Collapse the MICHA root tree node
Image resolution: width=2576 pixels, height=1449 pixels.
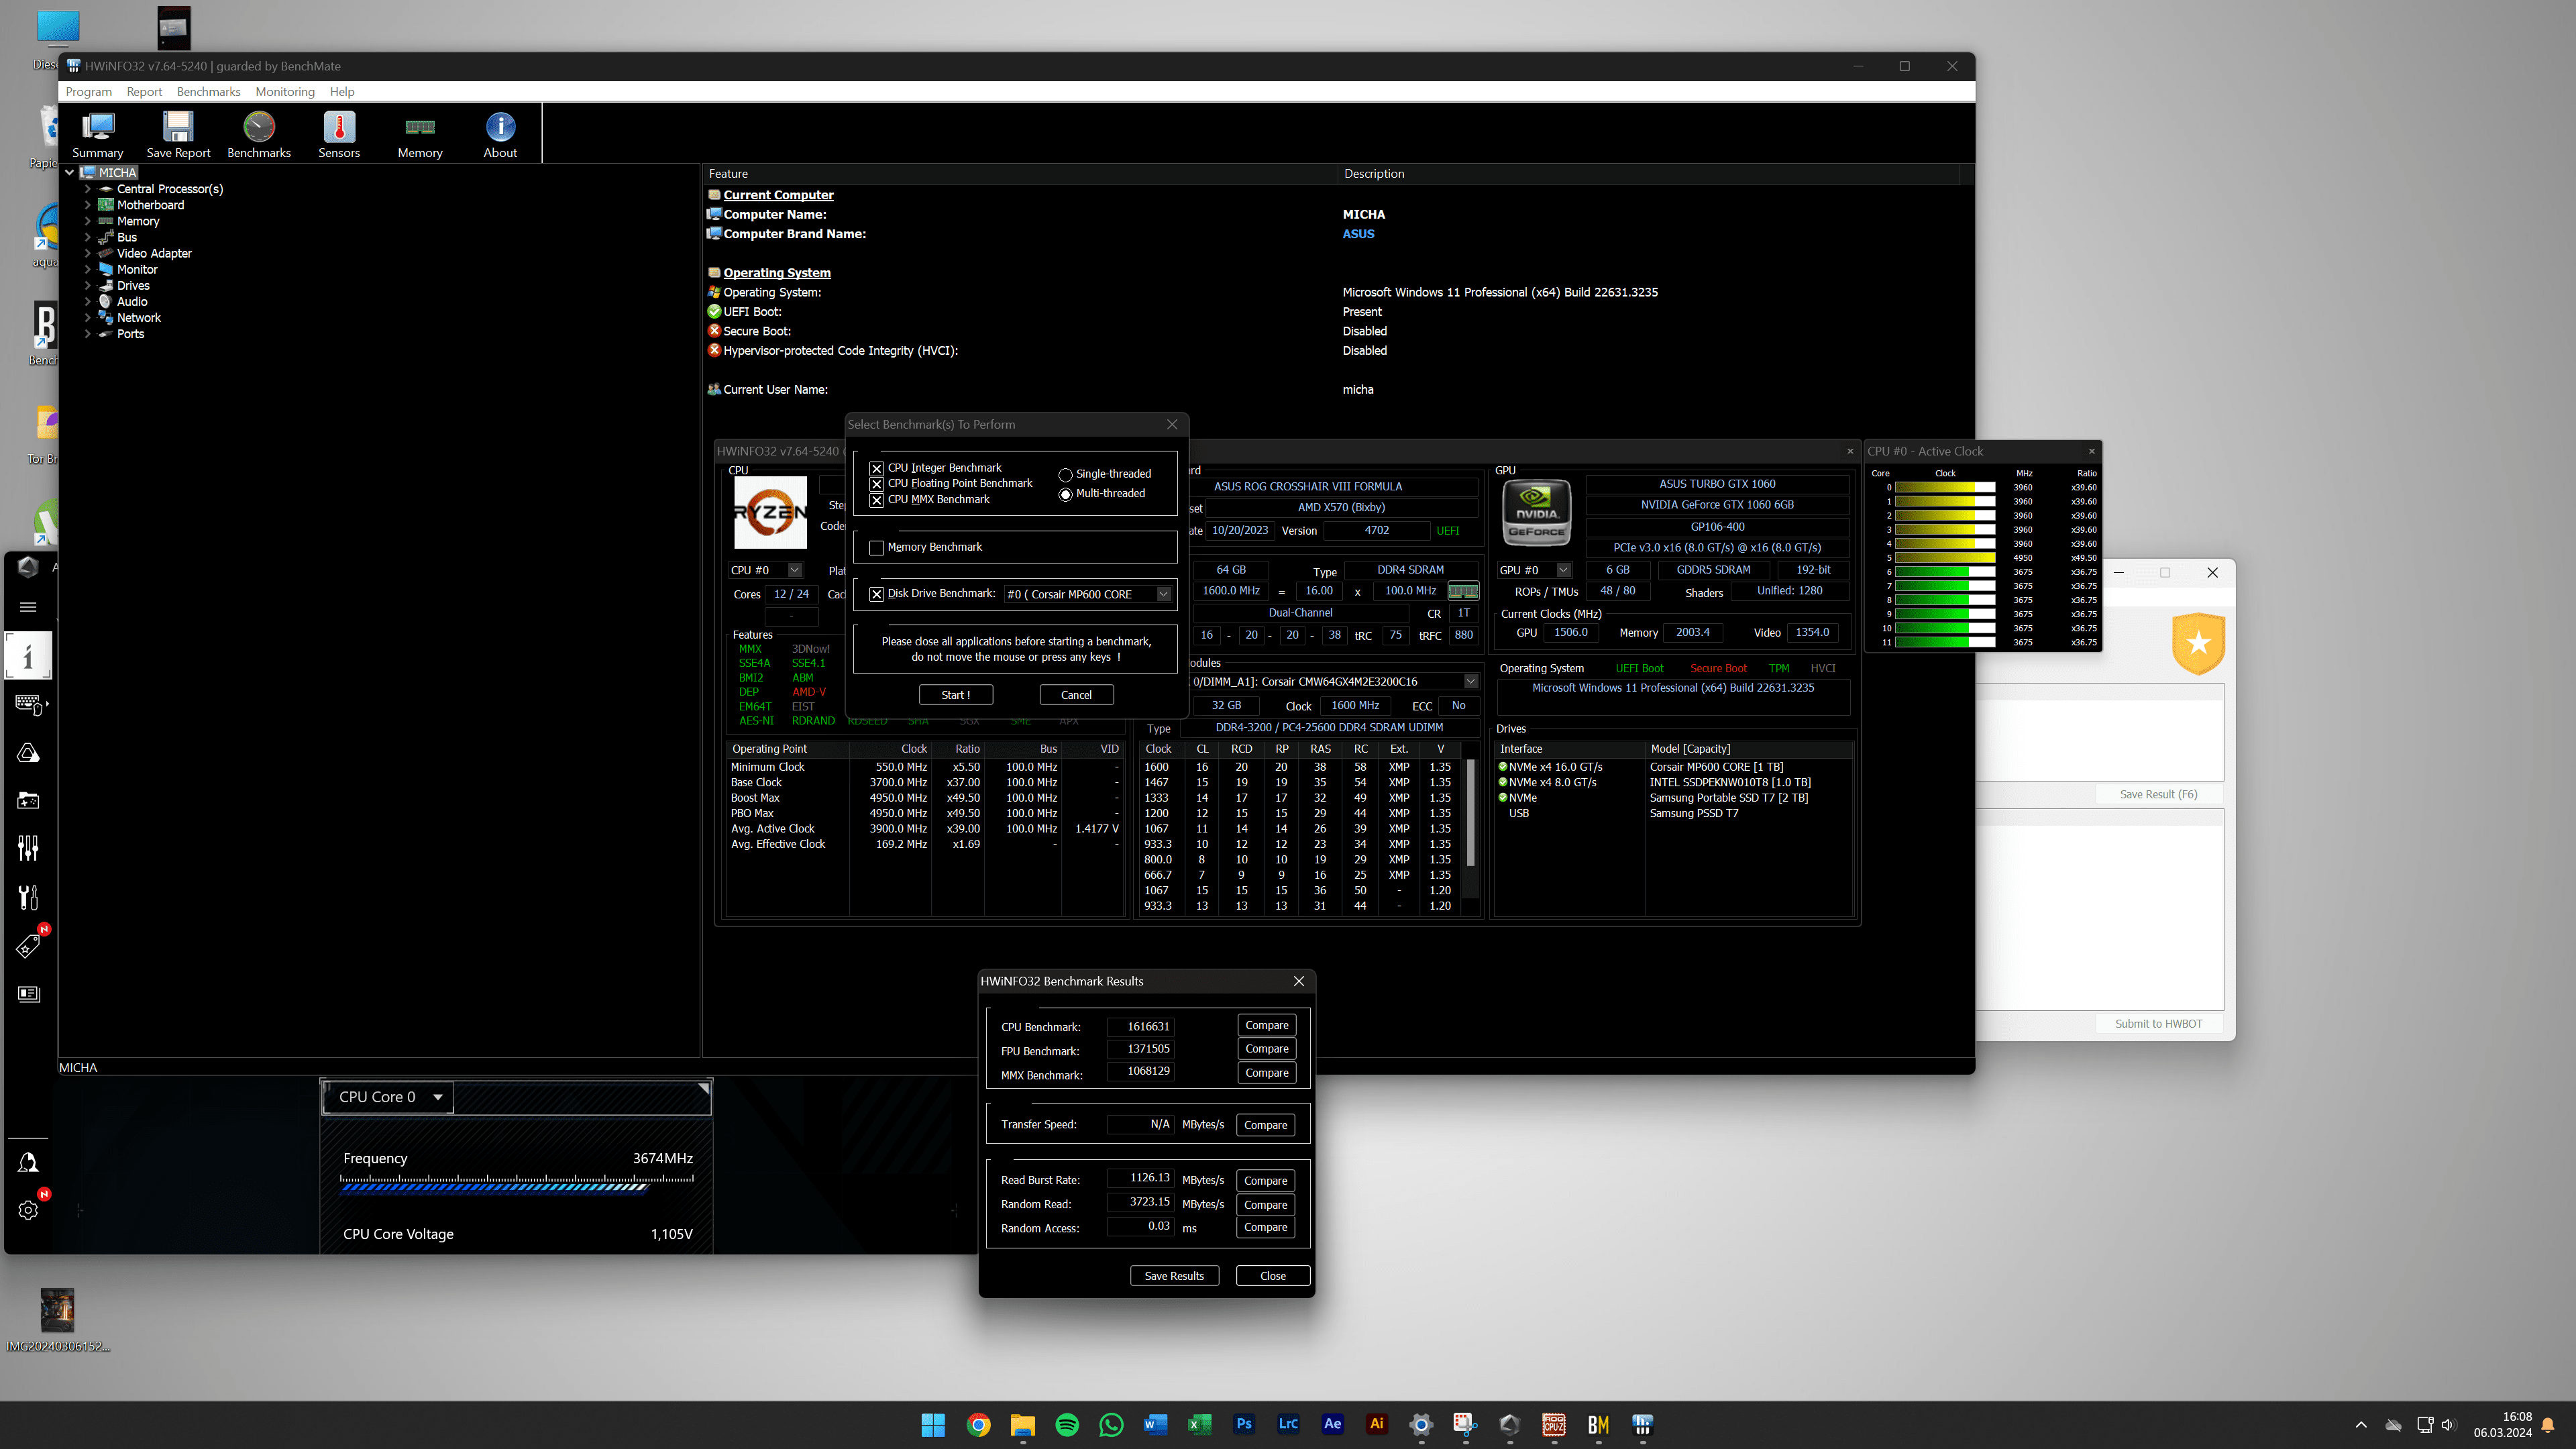pos(69,172)
